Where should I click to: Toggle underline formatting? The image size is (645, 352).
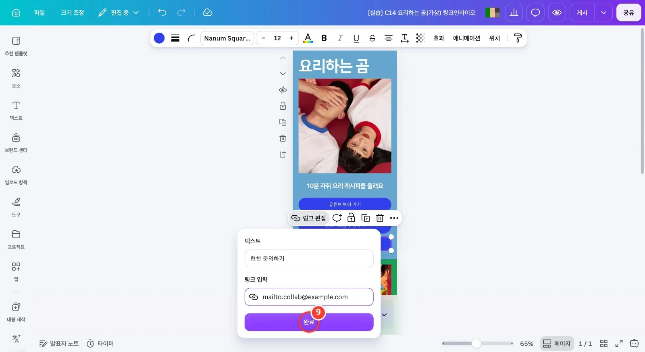pos(356,38)
